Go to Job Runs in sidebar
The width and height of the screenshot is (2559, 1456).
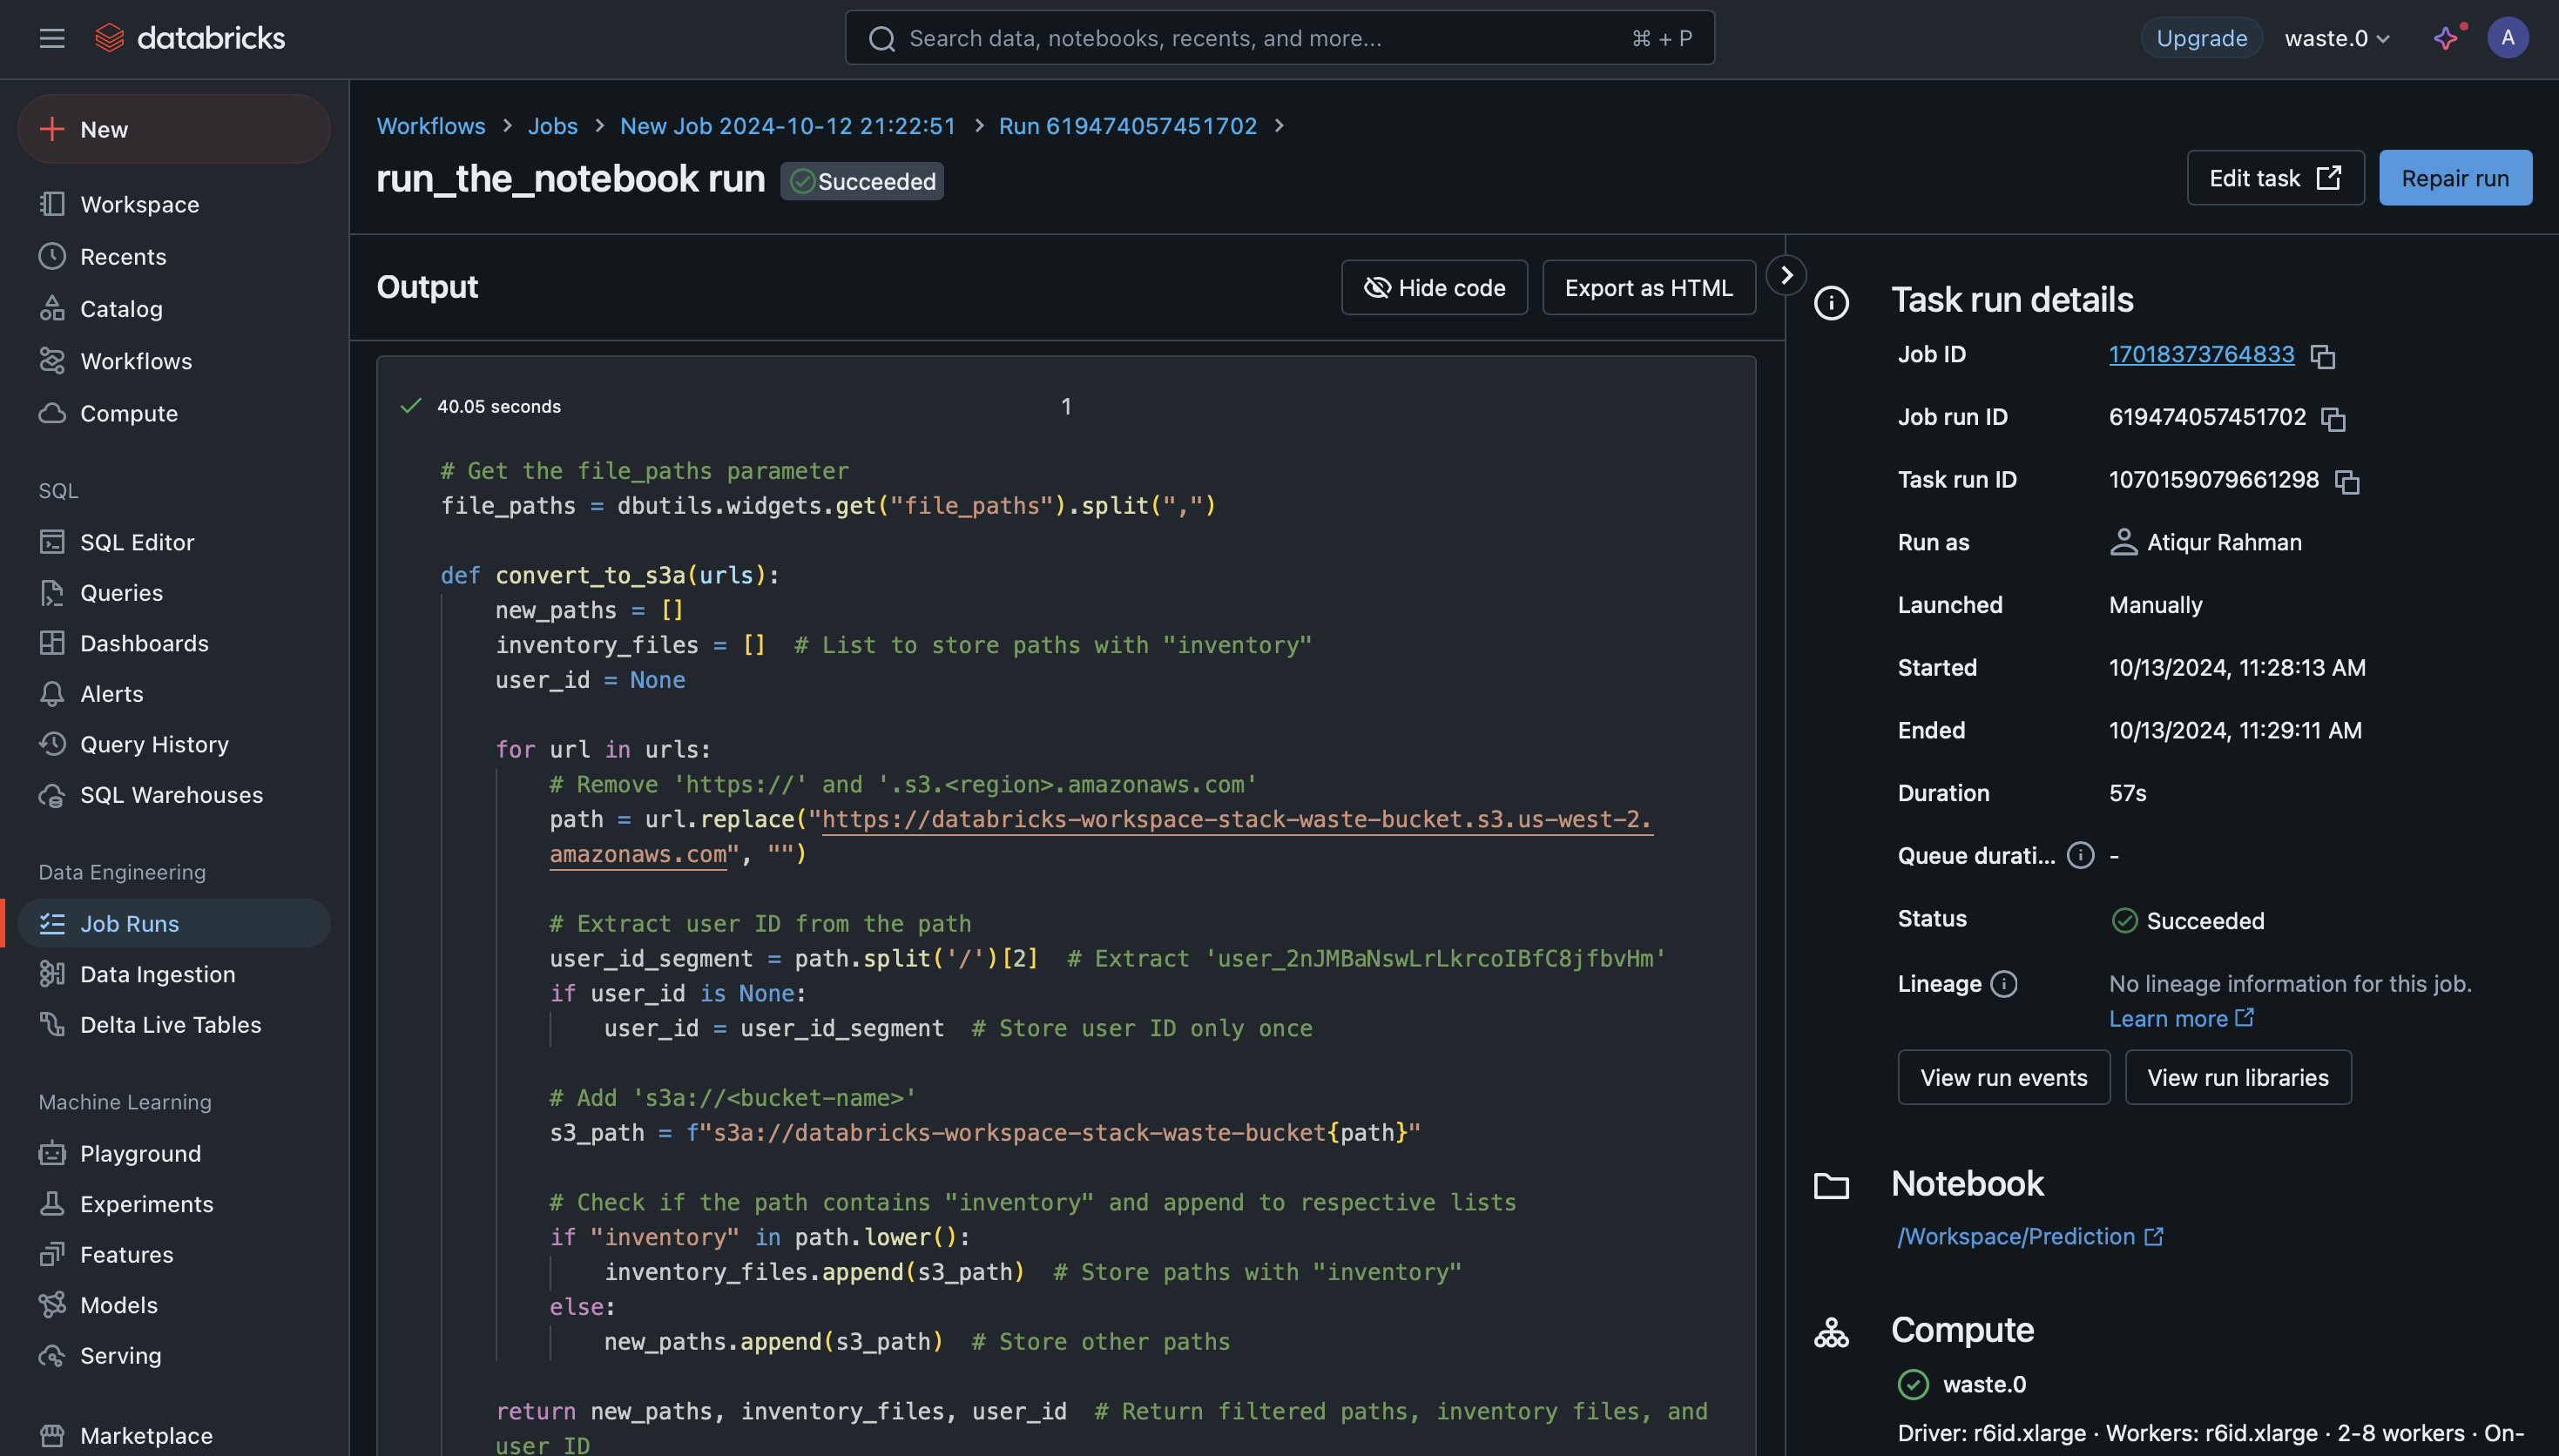(129, 923)
